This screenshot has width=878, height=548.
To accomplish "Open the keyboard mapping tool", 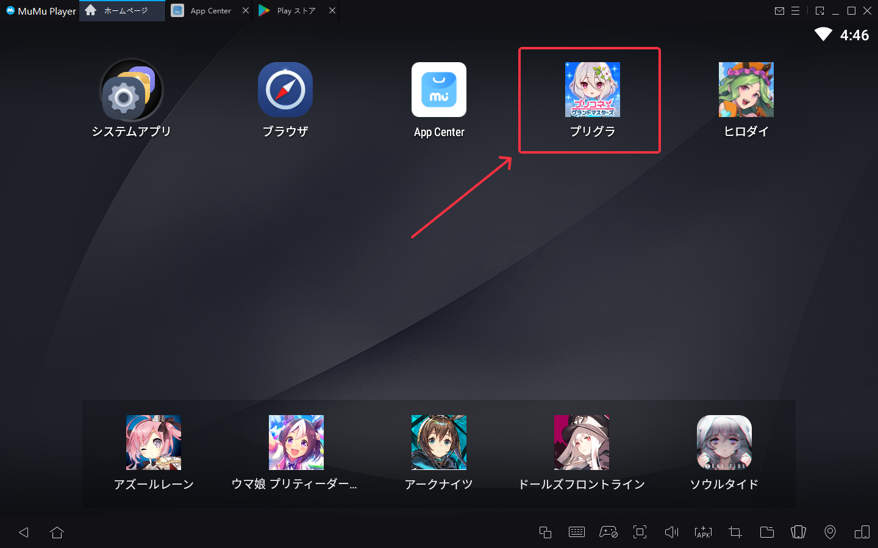I will (x=576, y=532).
